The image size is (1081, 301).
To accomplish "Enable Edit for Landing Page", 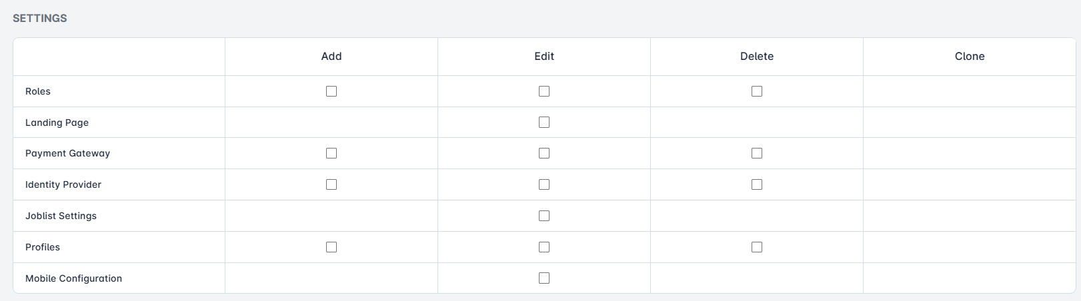I will click(544, 123).
